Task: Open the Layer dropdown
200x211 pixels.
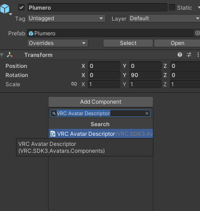Action: pyautogui.click(x=164, y=18)
